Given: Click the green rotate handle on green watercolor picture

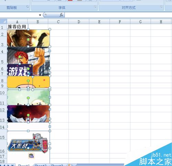Looking at the screenshot, I should pyautogui.click(x=28, y=98).
